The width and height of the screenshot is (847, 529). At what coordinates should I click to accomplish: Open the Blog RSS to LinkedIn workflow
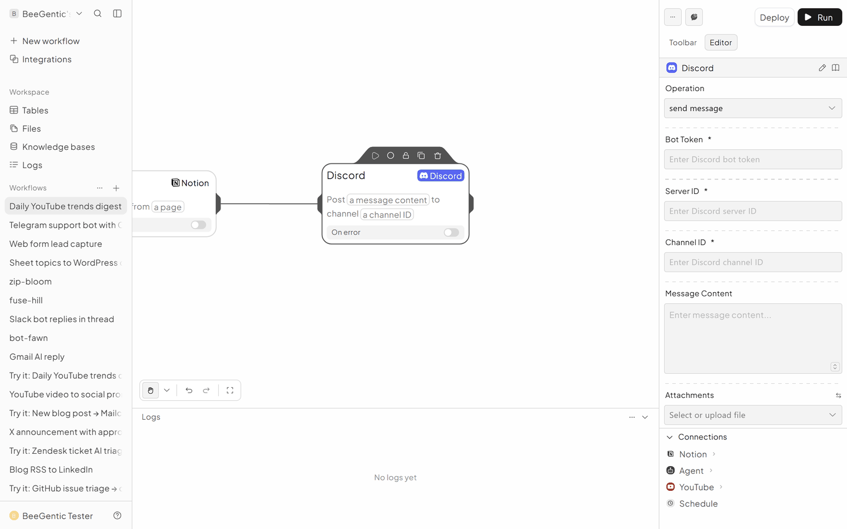pos(66,470)
